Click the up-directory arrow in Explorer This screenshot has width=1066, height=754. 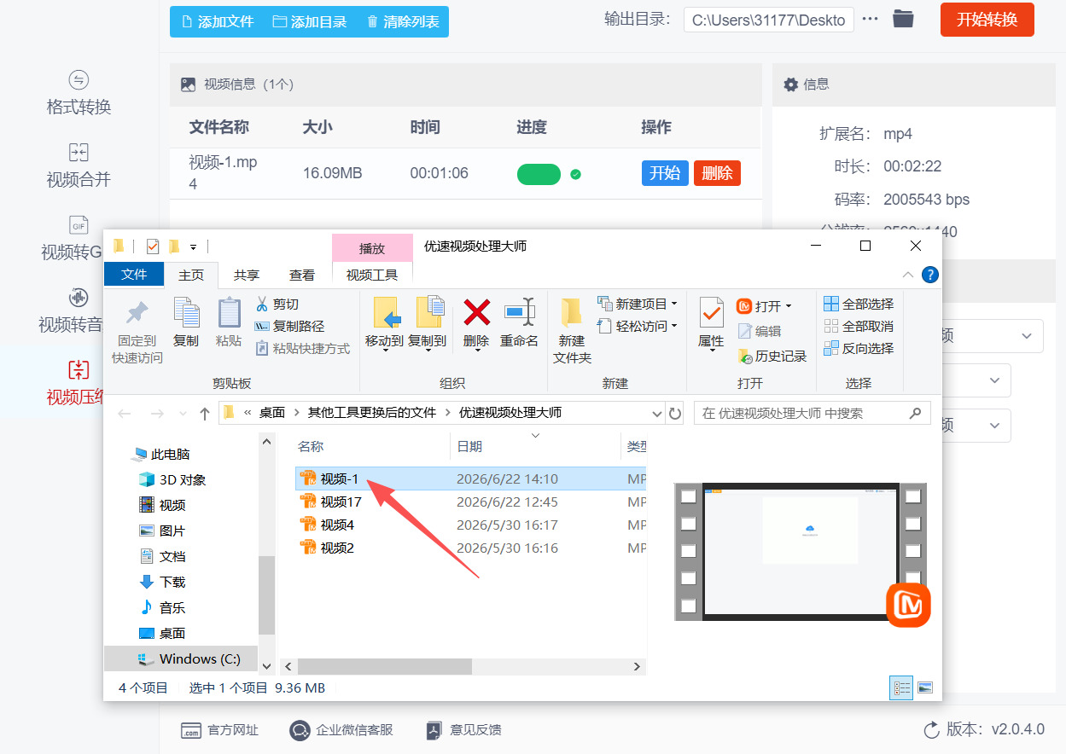click(x=205, y=413)
